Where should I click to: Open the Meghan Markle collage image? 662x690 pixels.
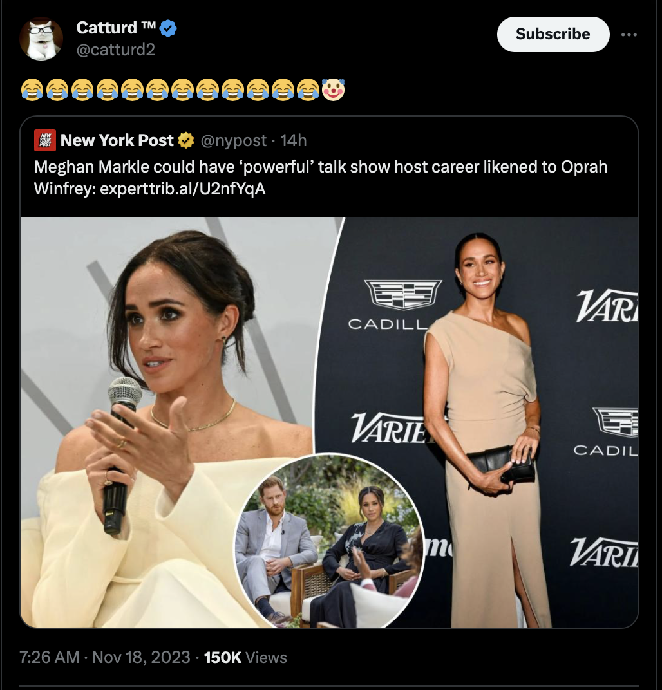(329, 422)
